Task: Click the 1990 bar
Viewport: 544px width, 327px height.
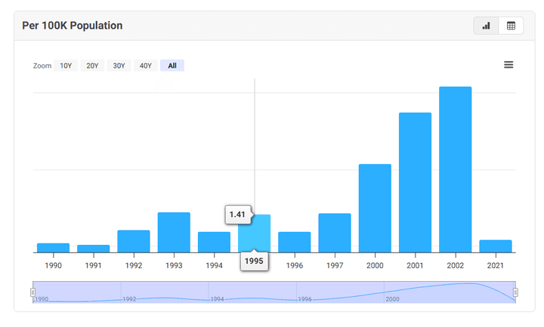Action: coord(53,248)
